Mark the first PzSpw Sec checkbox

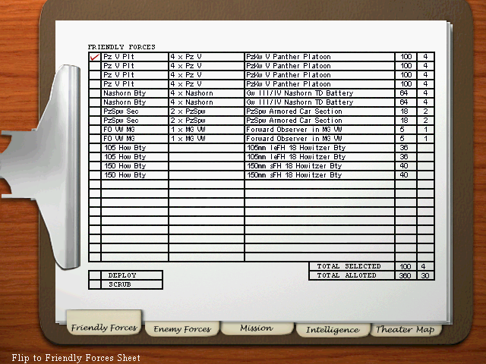click(94, 111)
